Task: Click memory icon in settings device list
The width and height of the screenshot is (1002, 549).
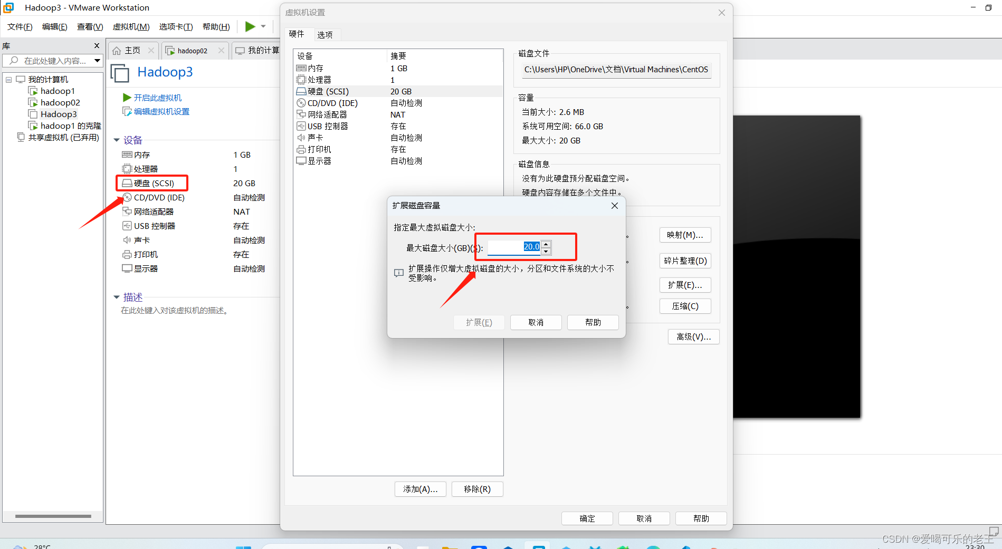Action: tap(301, 68)
